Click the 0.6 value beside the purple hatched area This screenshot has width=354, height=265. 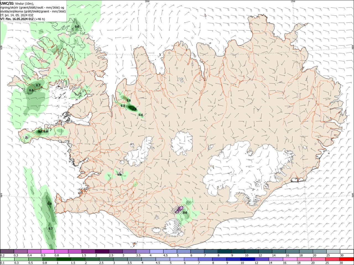click(185, 213)
